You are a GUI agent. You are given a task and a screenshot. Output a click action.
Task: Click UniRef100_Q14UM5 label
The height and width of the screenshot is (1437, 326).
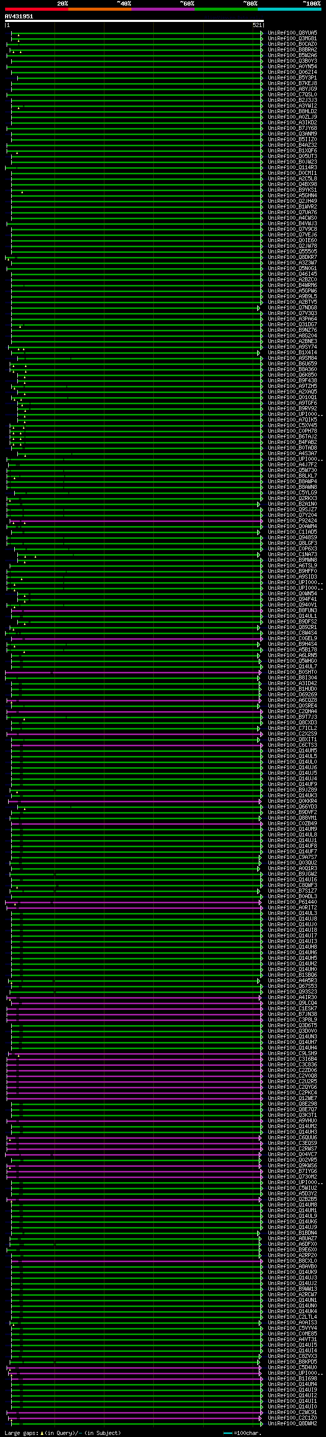click(x=292, y=750)
